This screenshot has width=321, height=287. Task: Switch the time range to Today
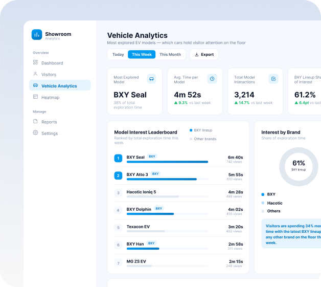[118, 55]
